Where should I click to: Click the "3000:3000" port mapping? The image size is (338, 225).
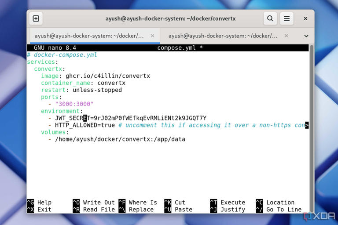(x=74, y=104)
